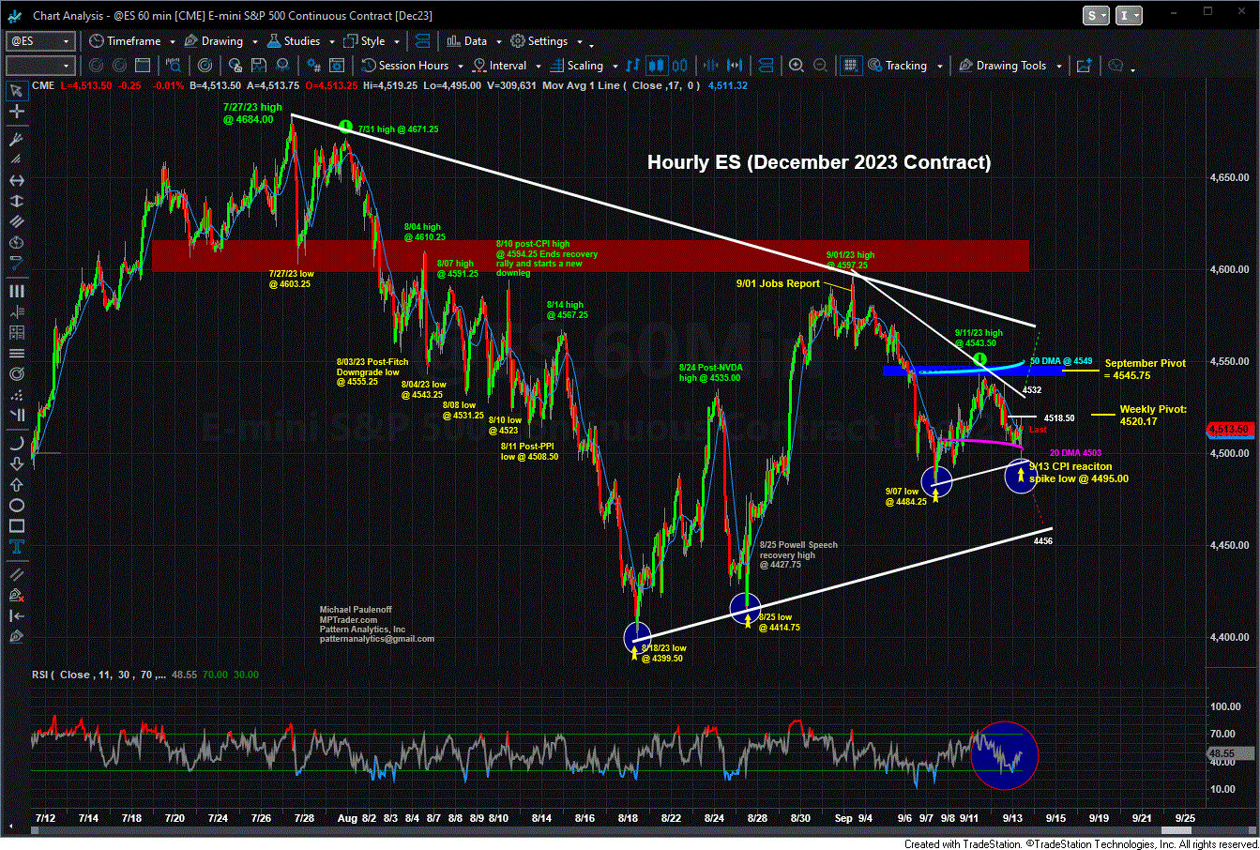Toggle hollow candlestick bar style

[x=679, y=65]
